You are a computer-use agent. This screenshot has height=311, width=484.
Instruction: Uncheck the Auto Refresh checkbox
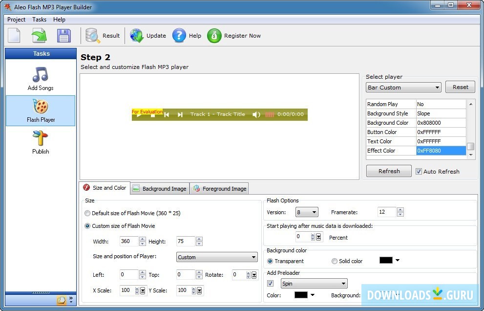point(419,171)
